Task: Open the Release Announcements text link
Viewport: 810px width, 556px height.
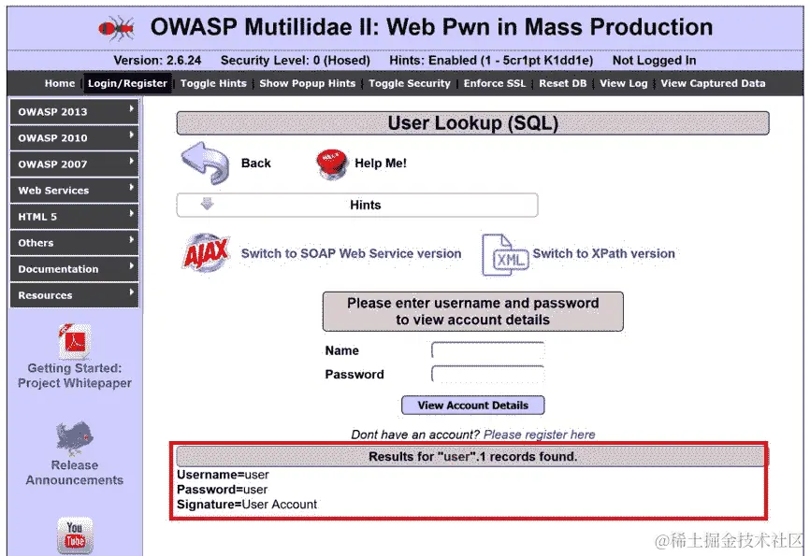Action: [x=75, y=473]
